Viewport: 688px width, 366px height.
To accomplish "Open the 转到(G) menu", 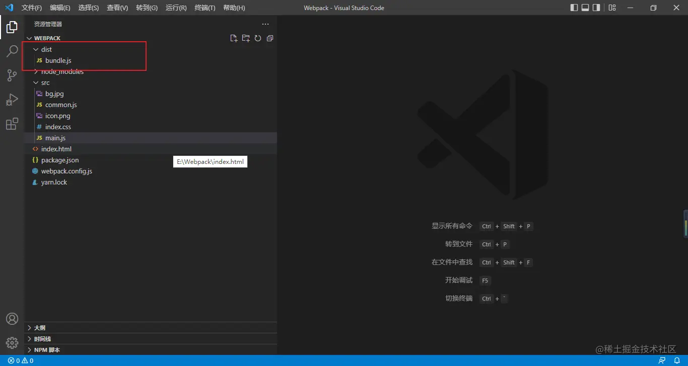I will [x=147, y=8].
